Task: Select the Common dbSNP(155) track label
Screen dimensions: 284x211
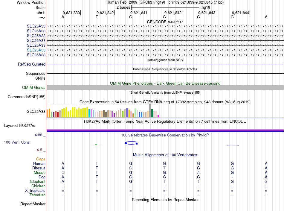Action: point(27,97)
